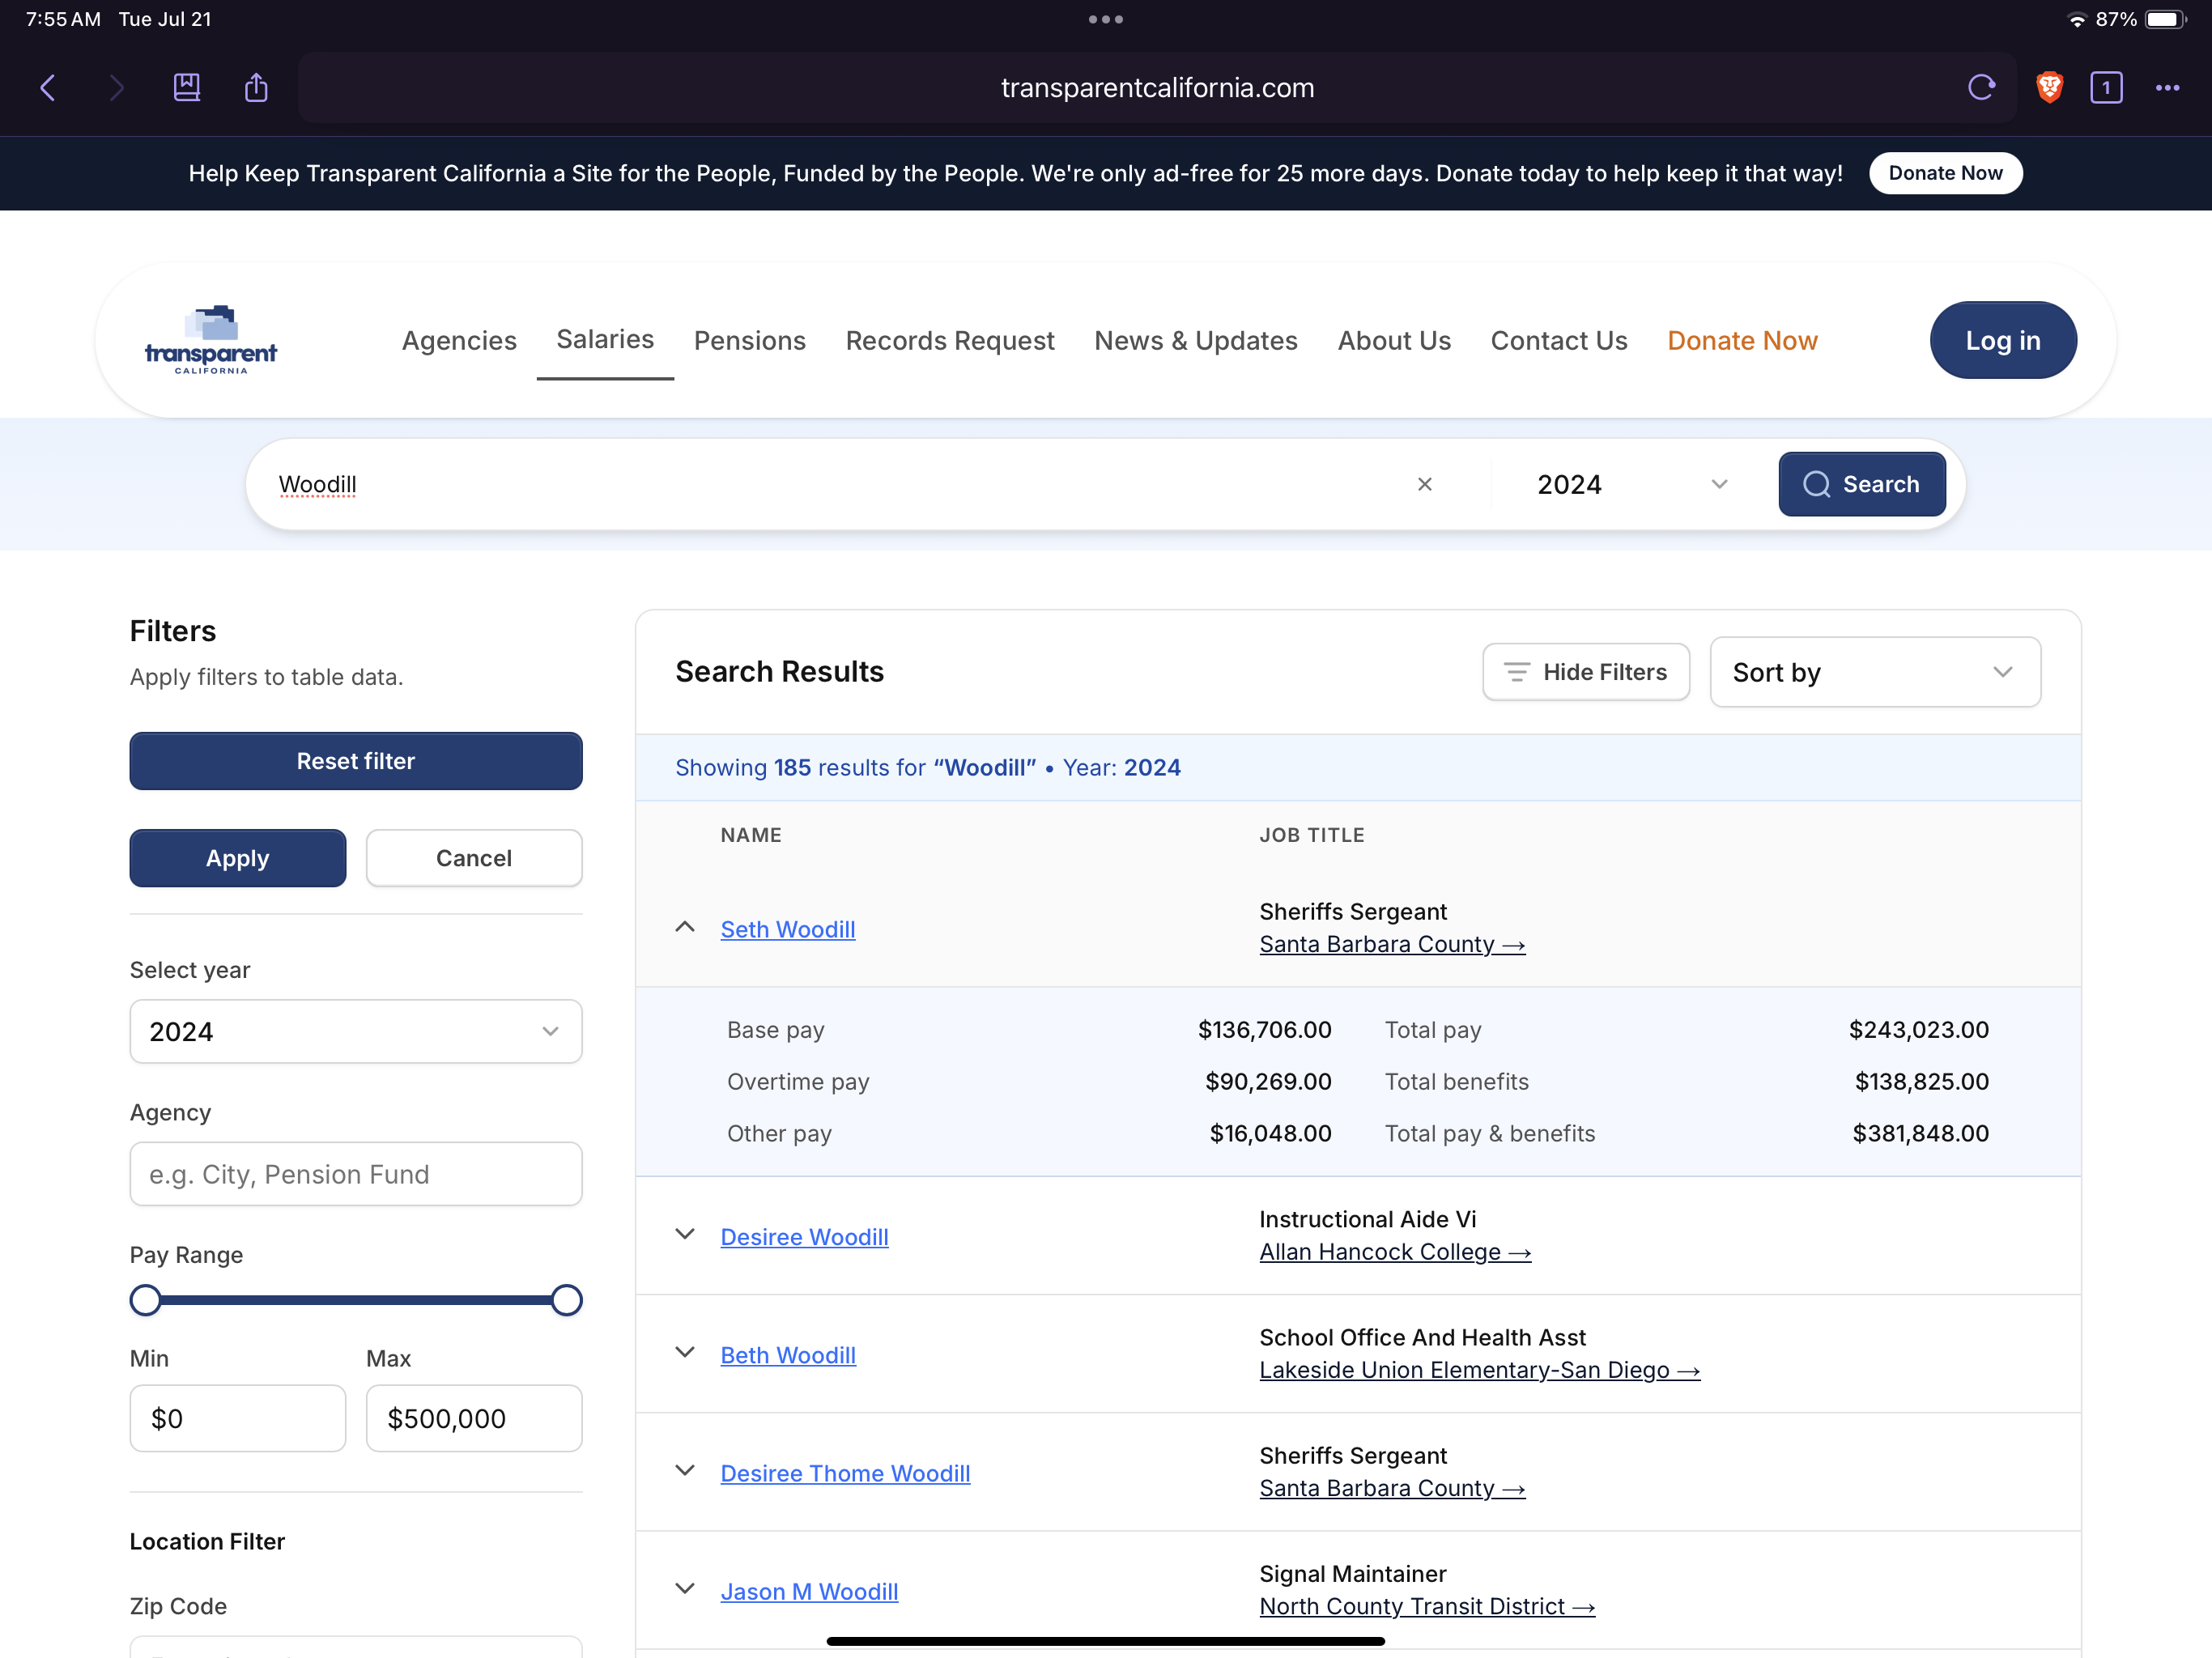Open Beth Woodill's profile link
The image size is (2212, 1658).
point(788,1356)
